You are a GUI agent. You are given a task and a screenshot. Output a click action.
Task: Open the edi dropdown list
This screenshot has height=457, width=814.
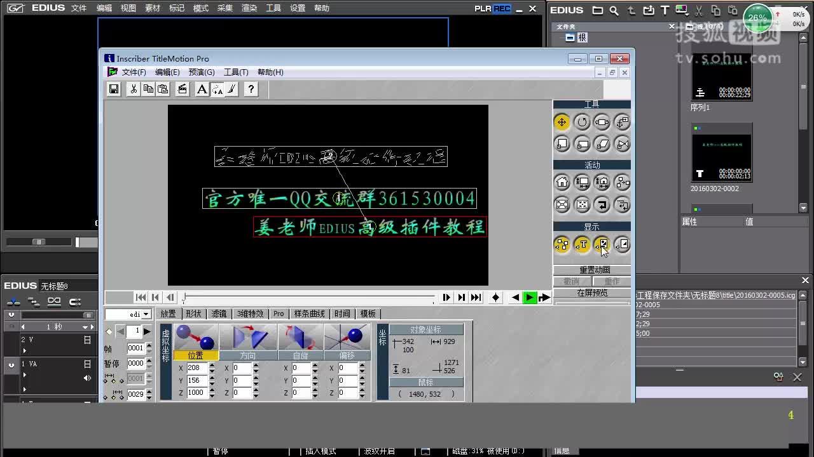[146, 314]
